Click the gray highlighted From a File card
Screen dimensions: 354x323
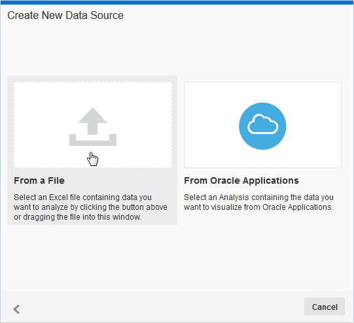click(92, 150)
